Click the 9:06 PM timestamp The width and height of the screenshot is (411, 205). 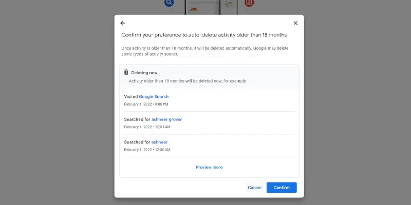click(162, 105)
